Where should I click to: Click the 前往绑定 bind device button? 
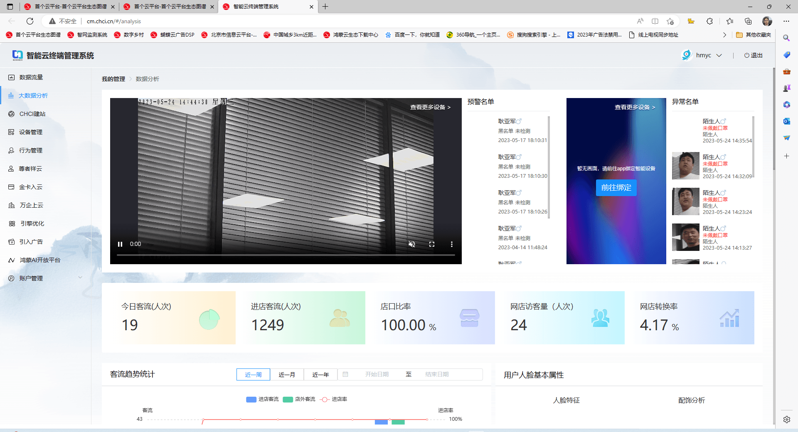[616, 188]
